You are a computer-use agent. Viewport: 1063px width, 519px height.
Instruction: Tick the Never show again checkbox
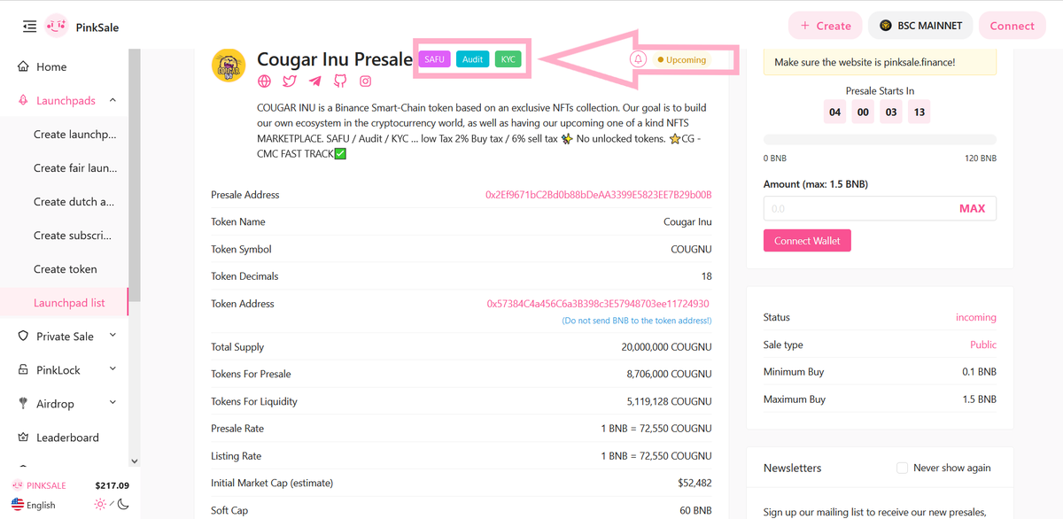[x=902, y=468]
